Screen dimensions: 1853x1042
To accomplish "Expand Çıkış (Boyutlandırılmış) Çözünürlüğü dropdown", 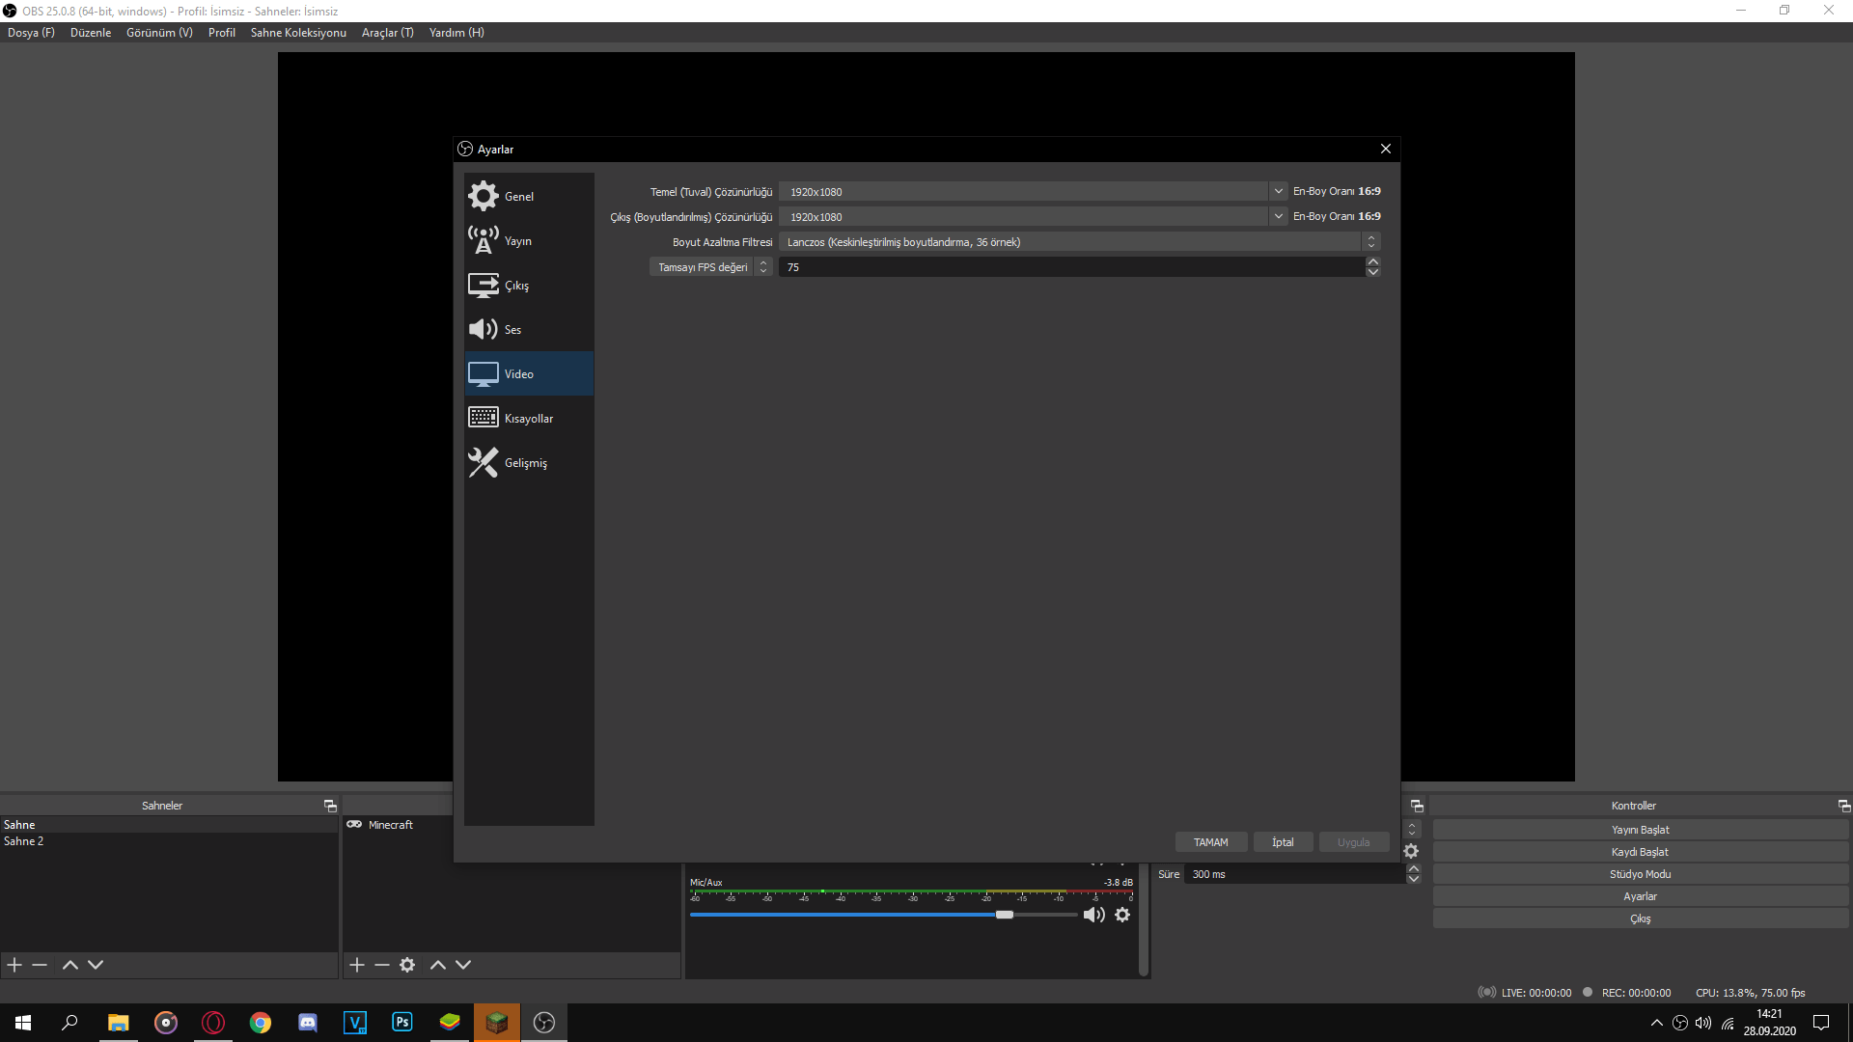I will pos(1278,217).
